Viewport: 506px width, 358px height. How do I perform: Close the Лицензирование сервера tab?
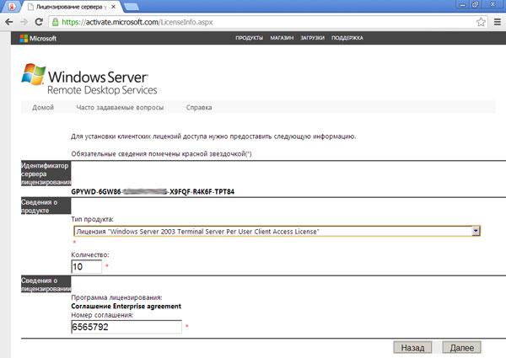point(113,7)
